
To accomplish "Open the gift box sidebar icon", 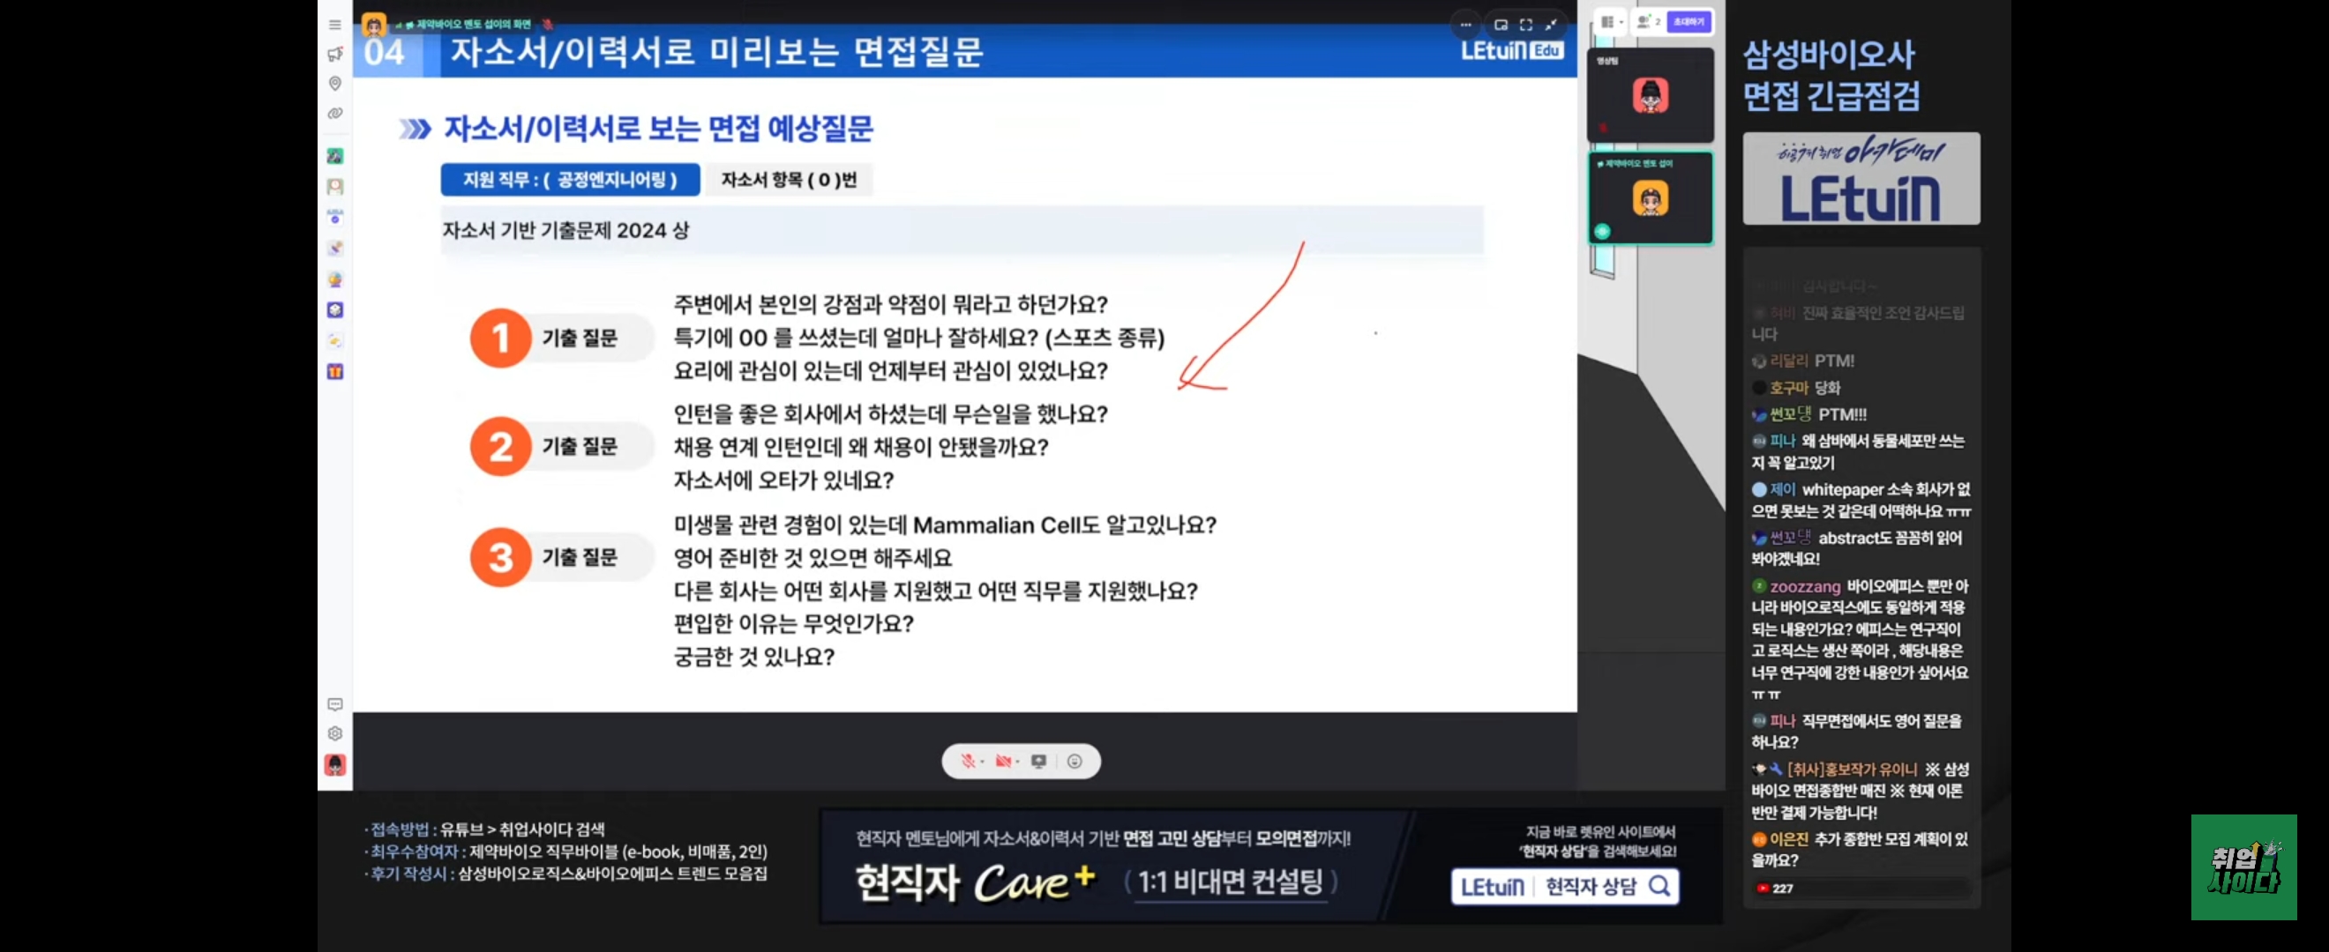I will pos(334,371).
